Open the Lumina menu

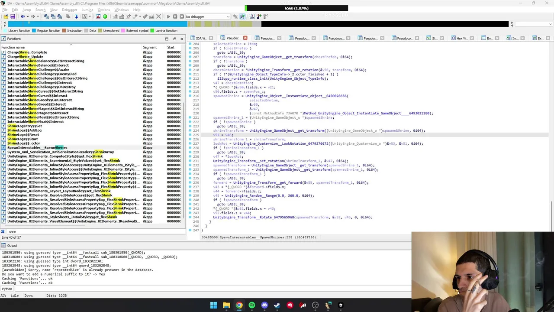pos(87,10)
